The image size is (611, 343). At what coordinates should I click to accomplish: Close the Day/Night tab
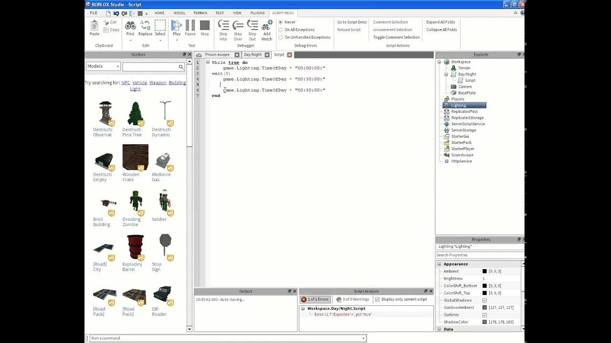[267, 55]
